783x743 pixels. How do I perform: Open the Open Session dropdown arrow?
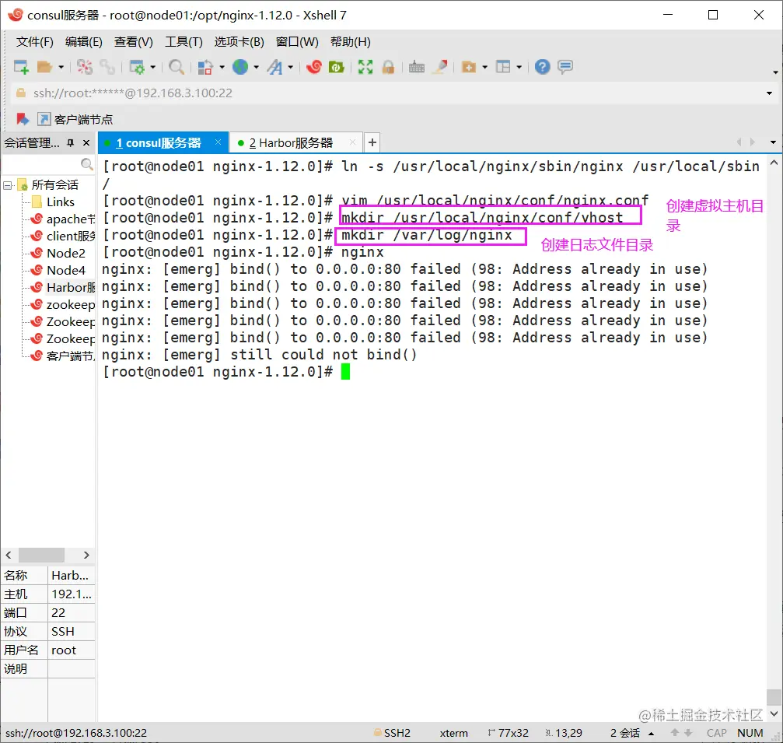coord(61,67)
